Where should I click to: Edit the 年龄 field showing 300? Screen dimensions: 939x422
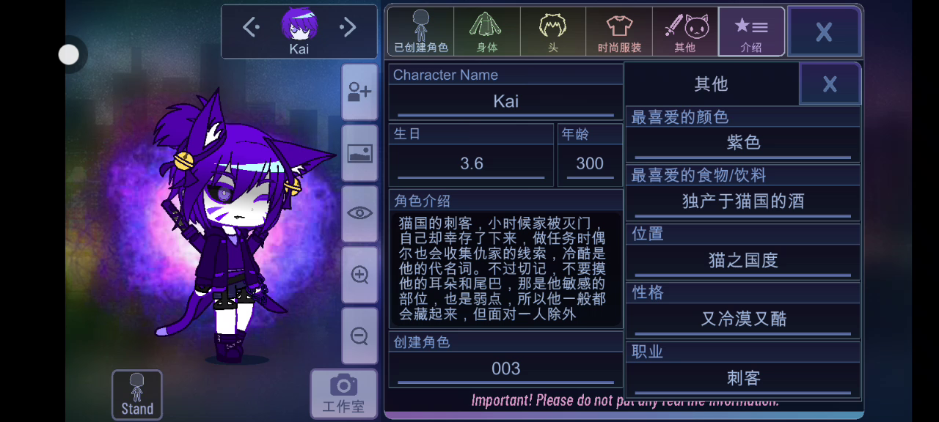(590, 164)
